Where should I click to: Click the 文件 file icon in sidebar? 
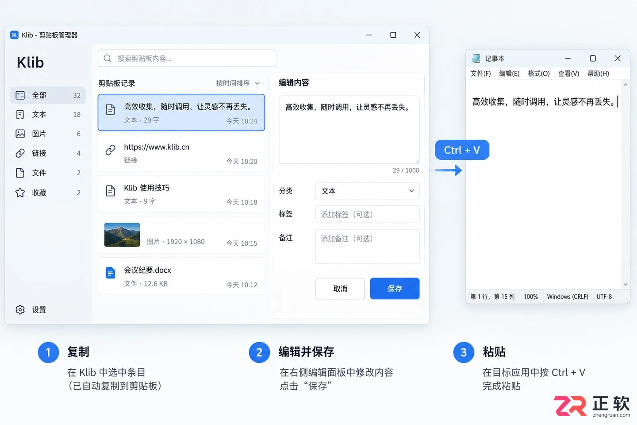[x=20, y=173]
